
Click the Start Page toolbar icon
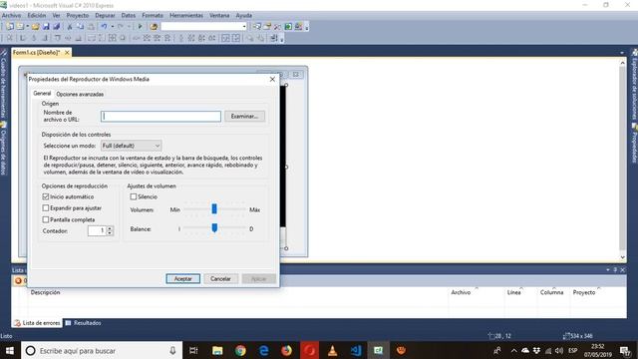click(288, 27)
